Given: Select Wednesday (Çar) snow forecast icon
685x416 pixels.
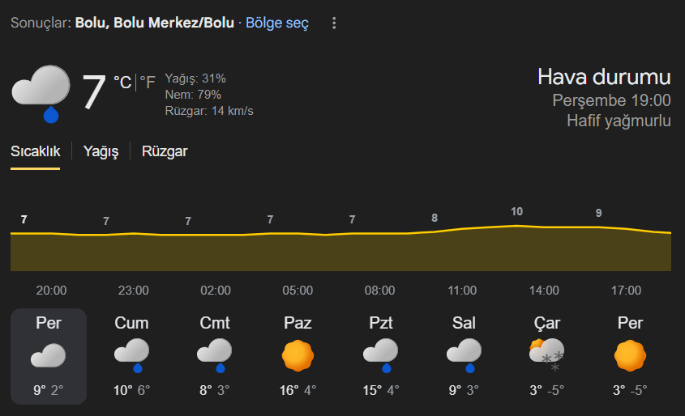Looking at the screenshot, I should [x=546, y=354].
